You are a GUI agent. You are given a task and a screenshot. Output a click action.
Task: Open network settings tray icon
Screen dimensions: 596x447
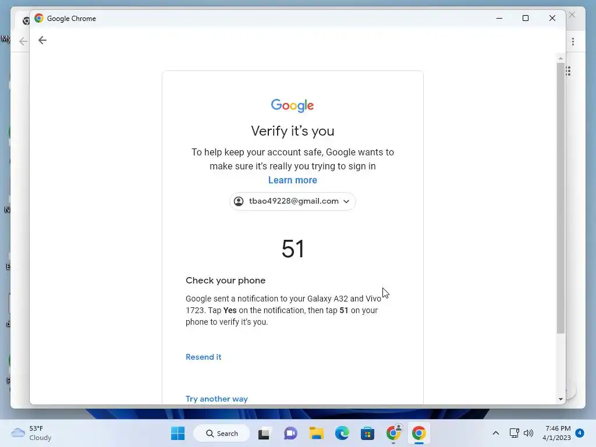click(514, 433)
